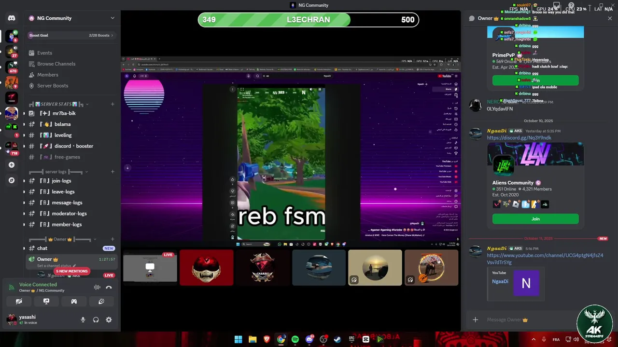Open the Discover servers compass icon
This screenshot has width=618, height=347.
pos(12,180)
